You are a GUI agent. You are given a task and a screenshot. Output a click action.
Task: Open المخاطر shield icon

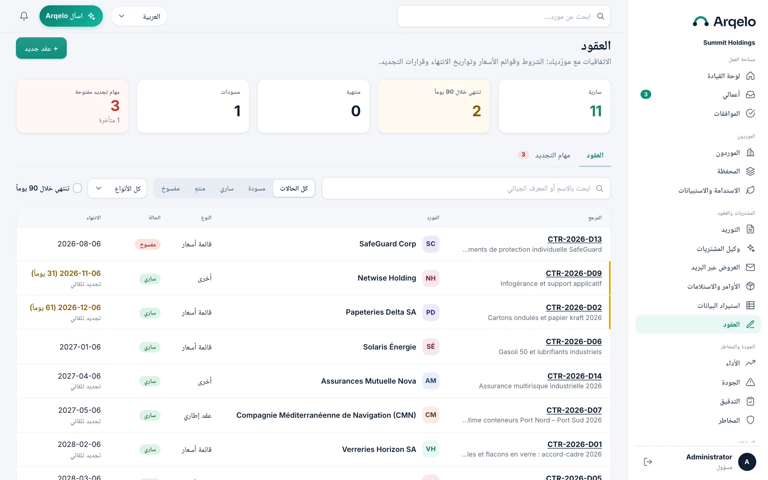click(x=750, y=420)
